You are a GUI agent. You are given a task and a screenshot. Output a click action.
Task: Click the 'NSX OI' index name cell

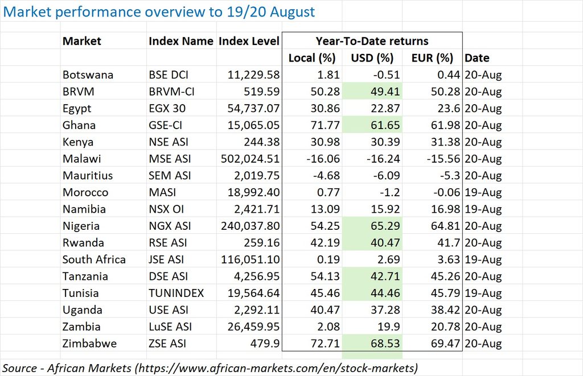point(182,209)
